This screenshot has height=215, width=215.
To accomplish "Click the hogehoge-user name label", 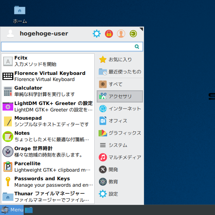I will (44, 34).
